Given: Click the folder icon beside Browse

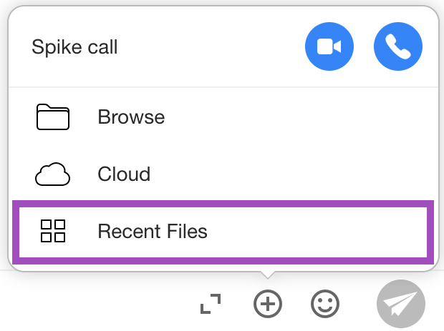Looking at the screenshot, I should pos(53,117).
